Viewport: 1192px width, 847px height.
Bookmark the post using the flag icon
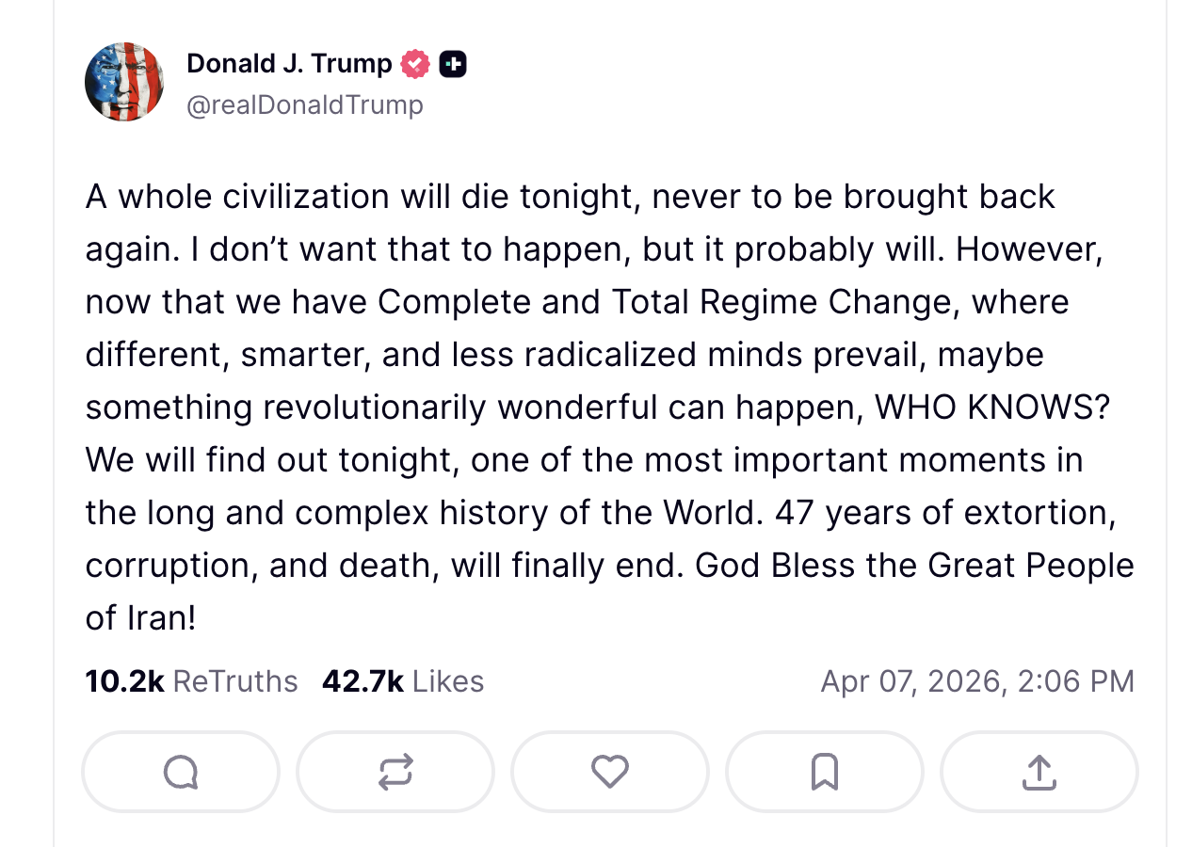(x=824, y=771)
